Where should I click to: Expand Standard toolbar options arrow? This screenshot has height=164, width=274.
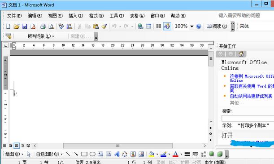(x=233, y=27)
